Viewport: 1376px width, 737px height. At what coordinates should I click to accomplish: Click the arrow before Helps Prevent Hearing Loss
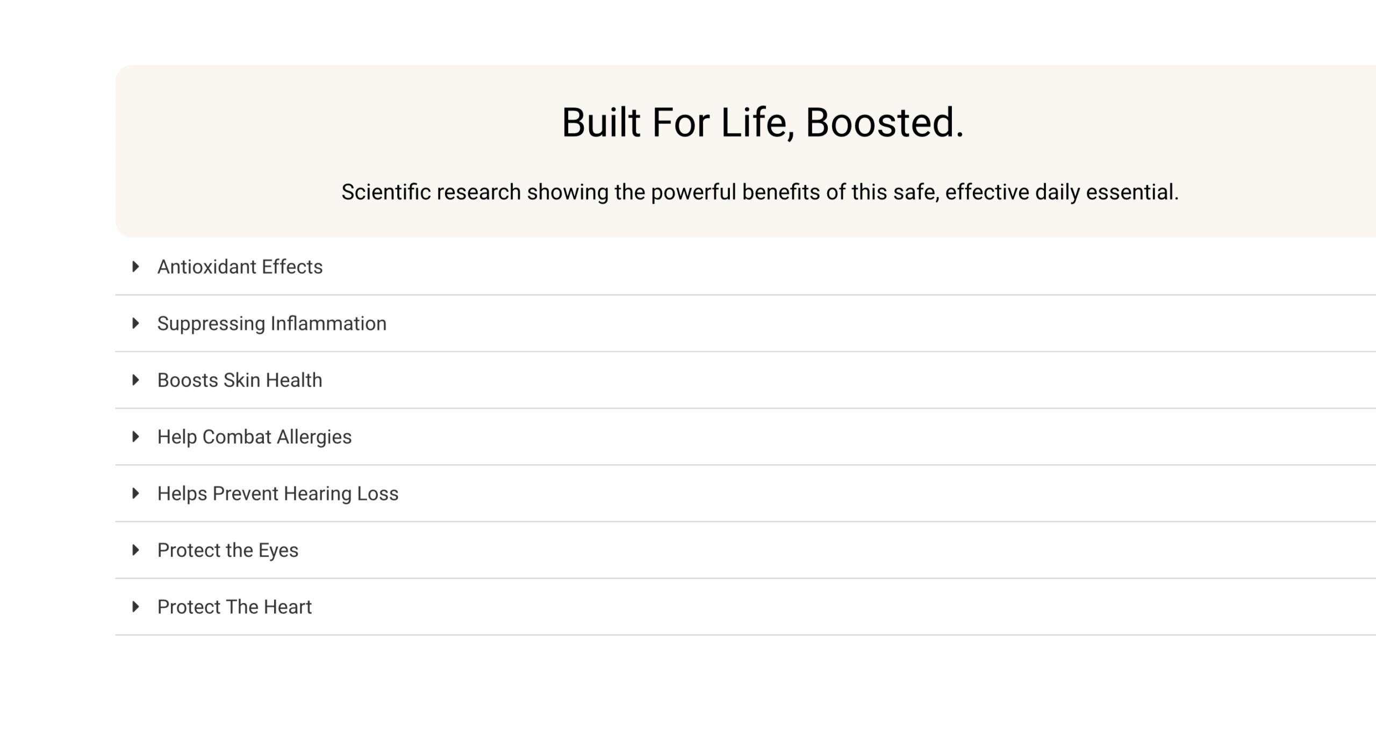135,493
